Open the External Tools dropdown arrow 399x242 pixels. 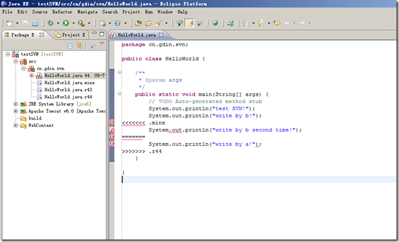pyautogui.click(x=89, y=23)
